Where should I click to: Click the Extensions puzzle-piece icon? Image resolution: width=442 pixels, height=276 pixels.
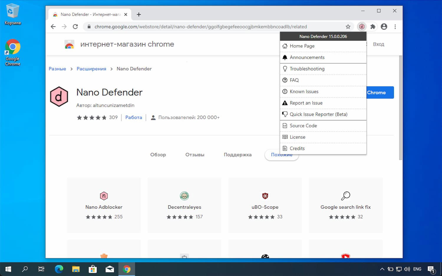tap(373, 26)
